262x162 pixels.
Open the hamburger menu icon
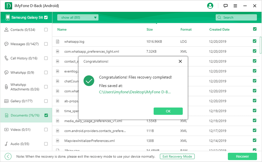[235, 6]
